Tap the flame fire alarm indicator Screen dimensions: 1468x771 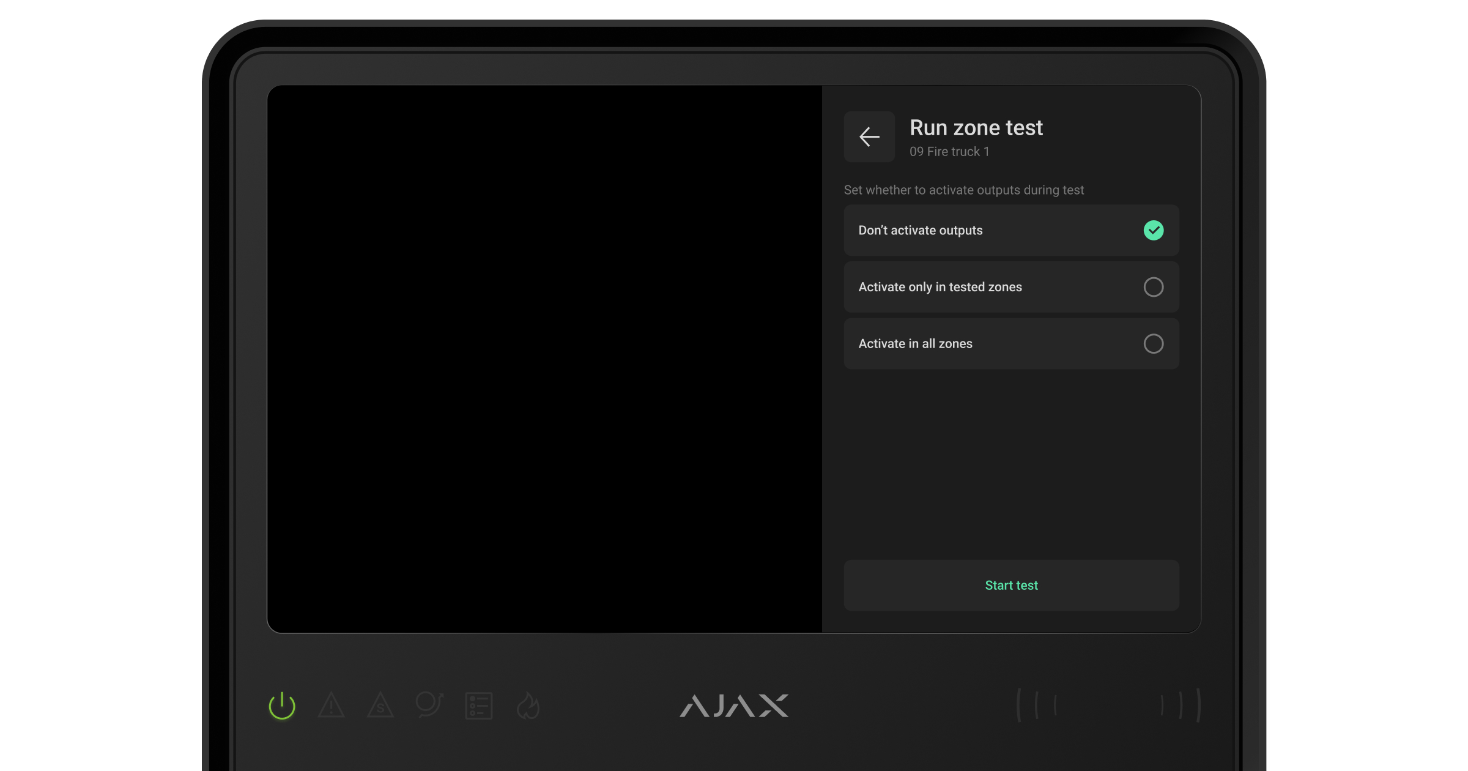coord(528,706)
